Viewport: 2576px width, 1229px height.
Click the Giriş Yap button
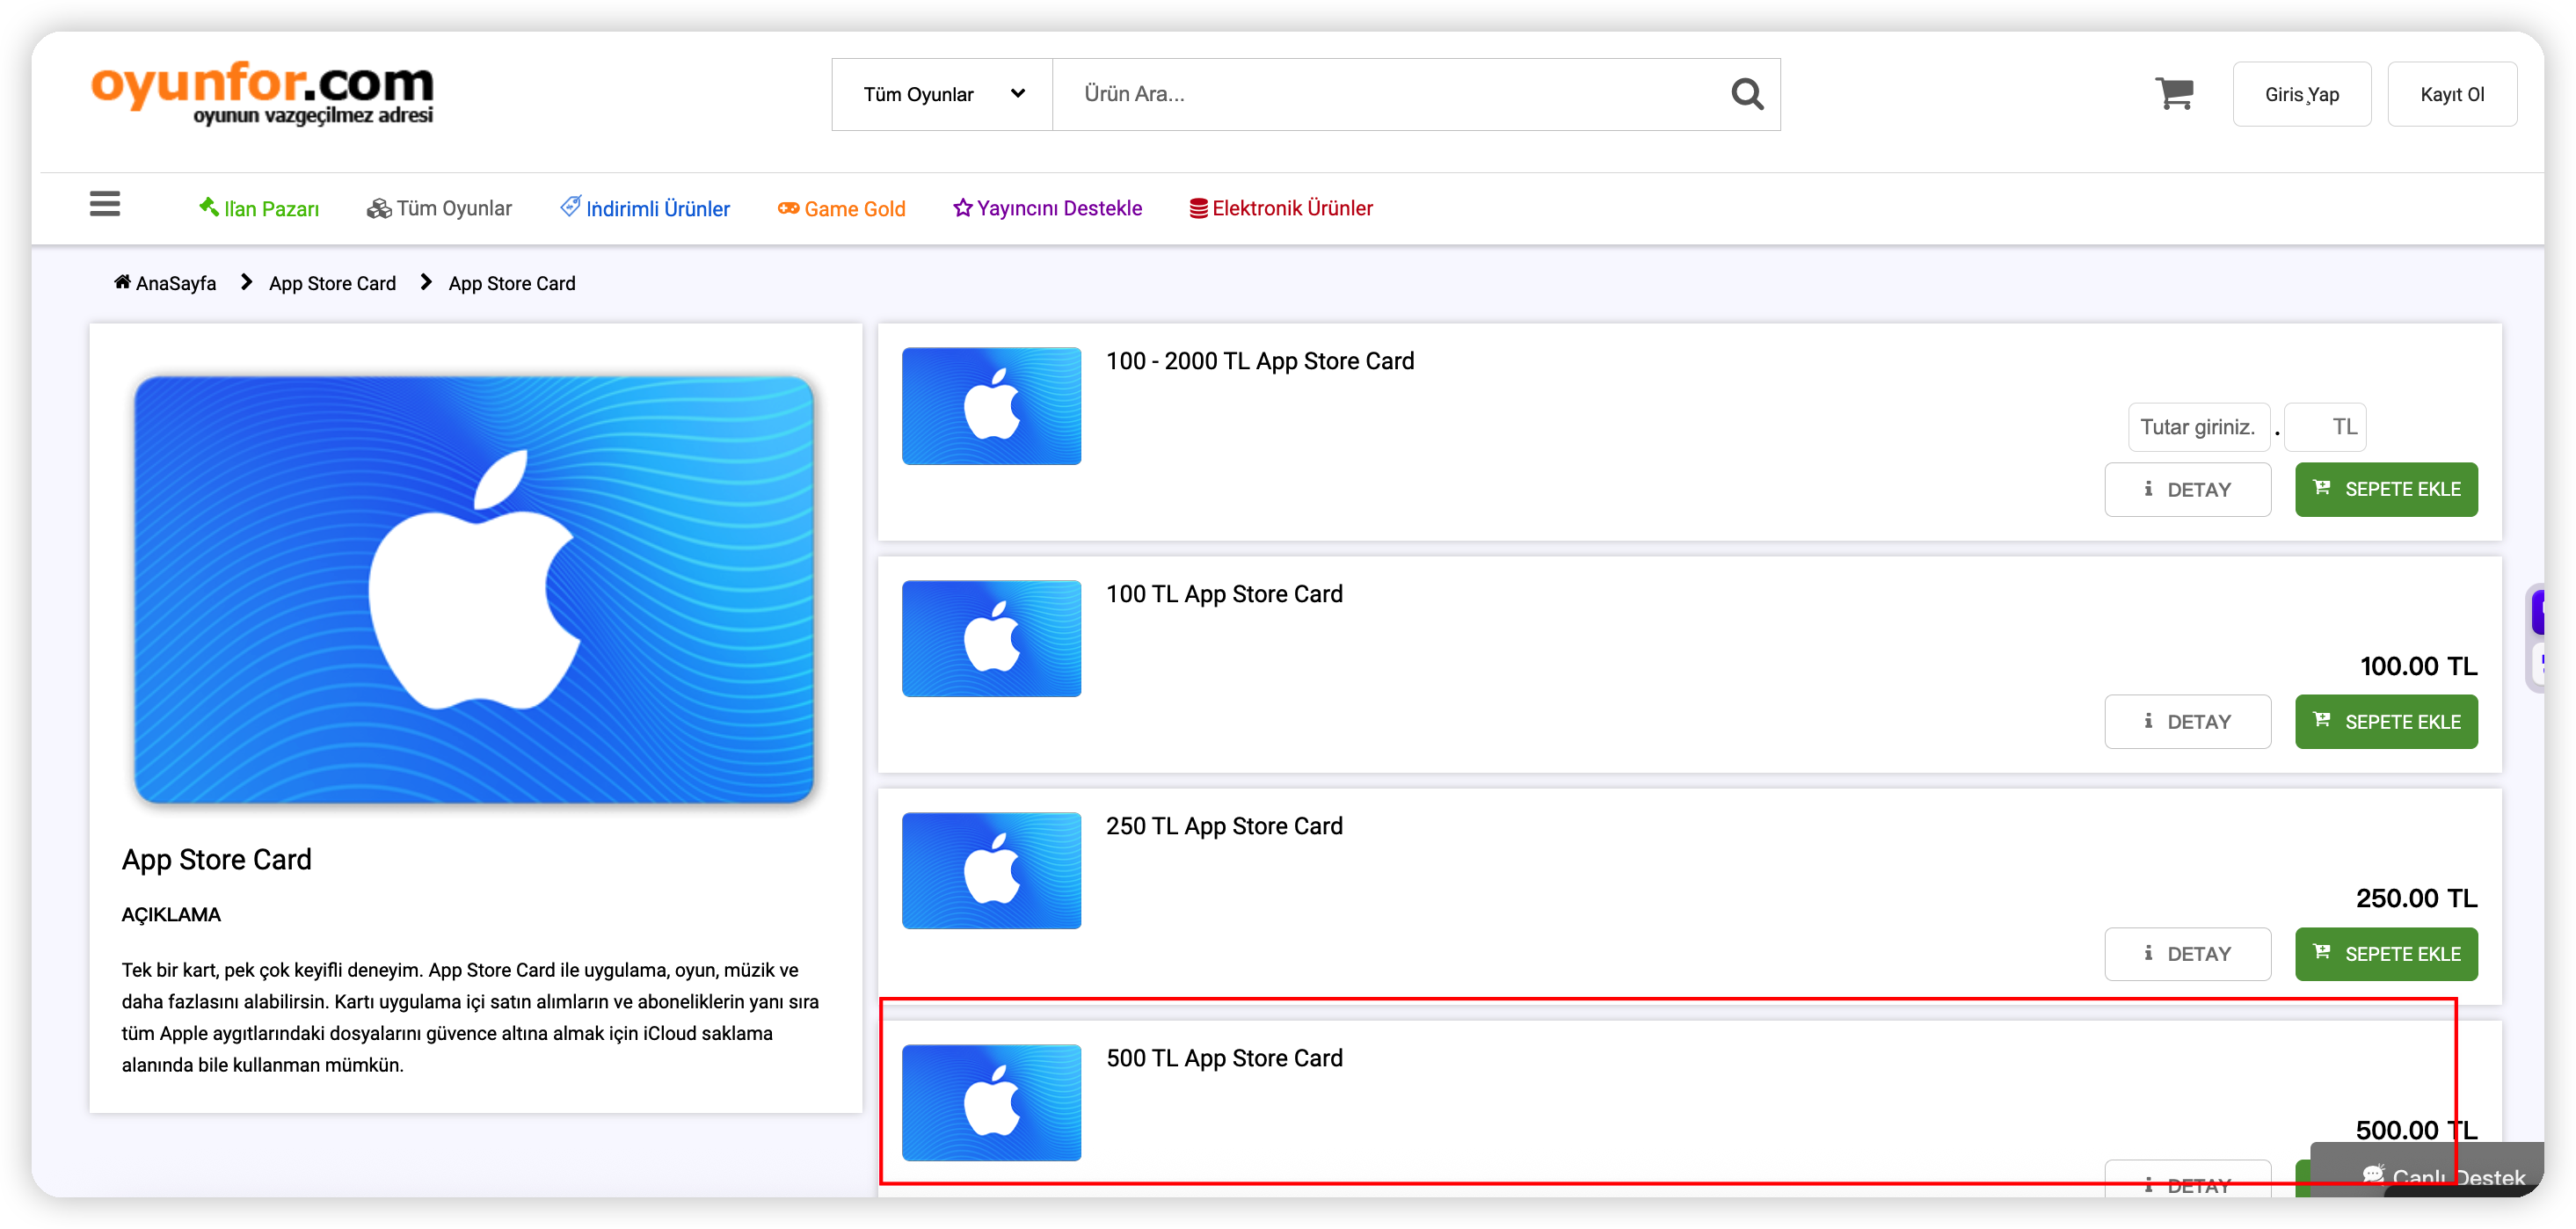pyautogui.click(x=2301, y=94)
